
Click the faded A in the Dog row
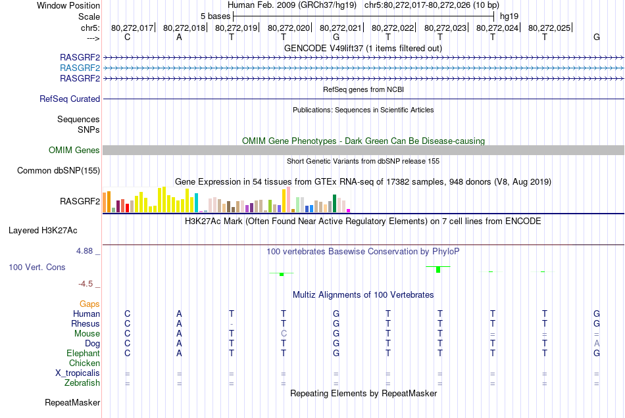(x=596, y=343)
